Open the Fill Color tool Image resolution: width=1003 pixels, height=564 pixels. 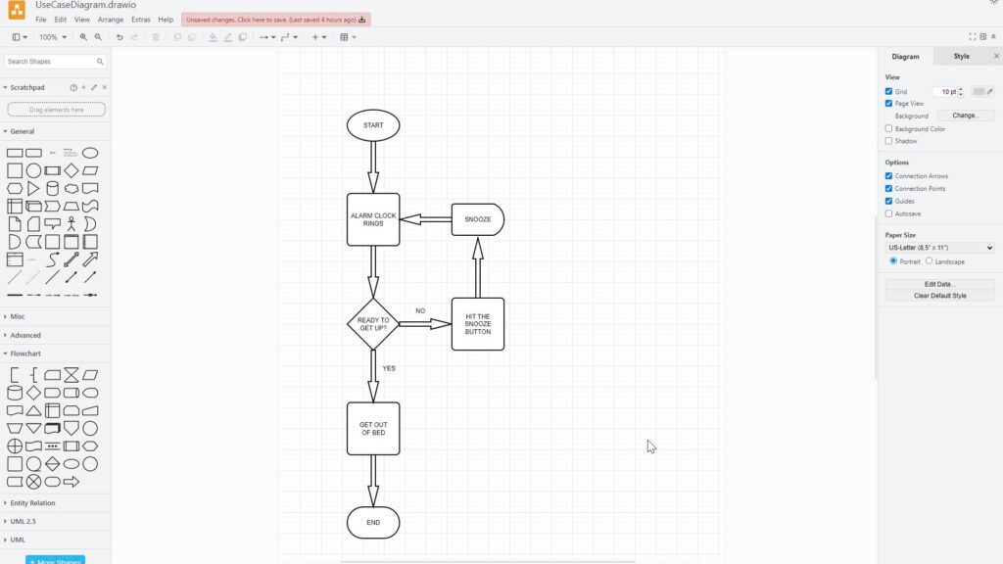click(213, 37)
